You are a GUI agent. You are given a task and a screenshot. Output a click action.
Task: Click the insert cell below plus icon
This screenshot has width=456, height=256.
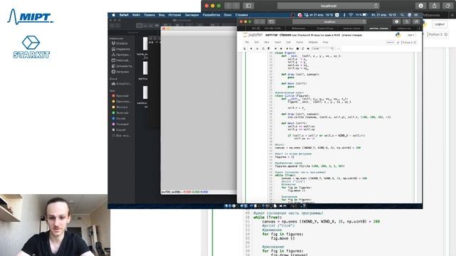point(252,48)
